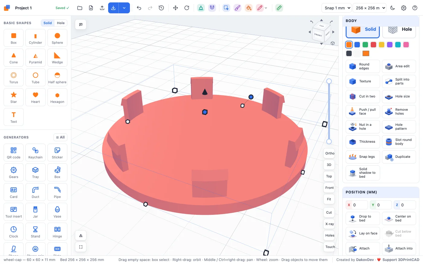
Task: Open the Gears generator
Action: point(14,173)
